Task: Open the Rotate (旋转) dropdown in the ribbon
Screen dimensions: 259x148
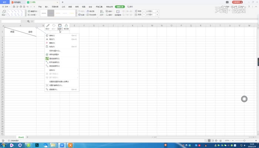Action: [110, 15]
